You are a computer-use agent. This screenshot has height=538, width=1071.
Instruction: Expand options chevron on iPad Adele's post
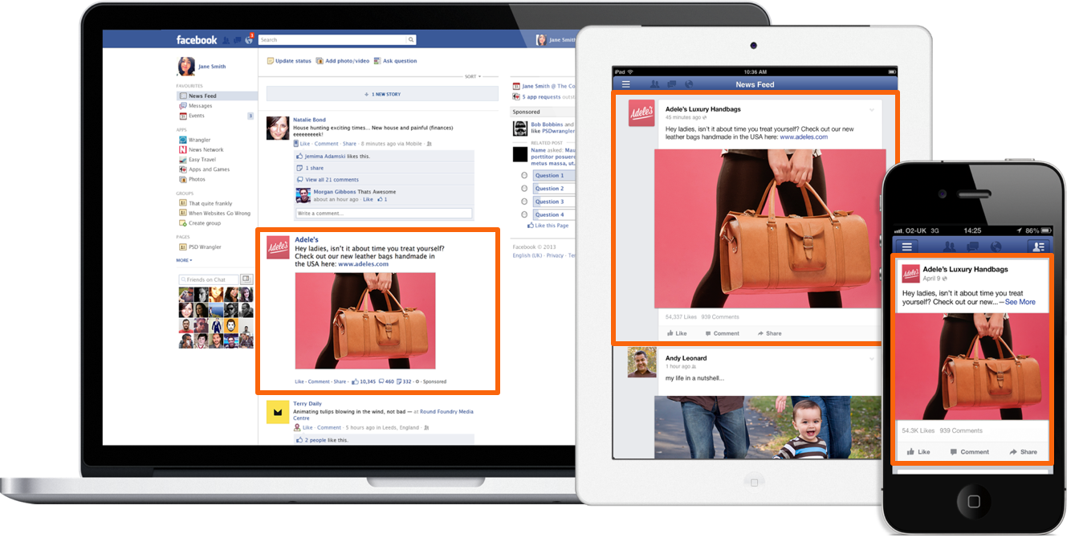pyautogui.click(x=872, y=109)
